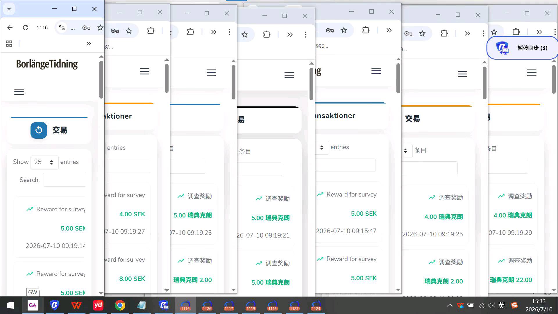The height and width of the screenshot is (314, 558).
Task: Open the tab search dropdown in the leftmost window
Action: 9,9
